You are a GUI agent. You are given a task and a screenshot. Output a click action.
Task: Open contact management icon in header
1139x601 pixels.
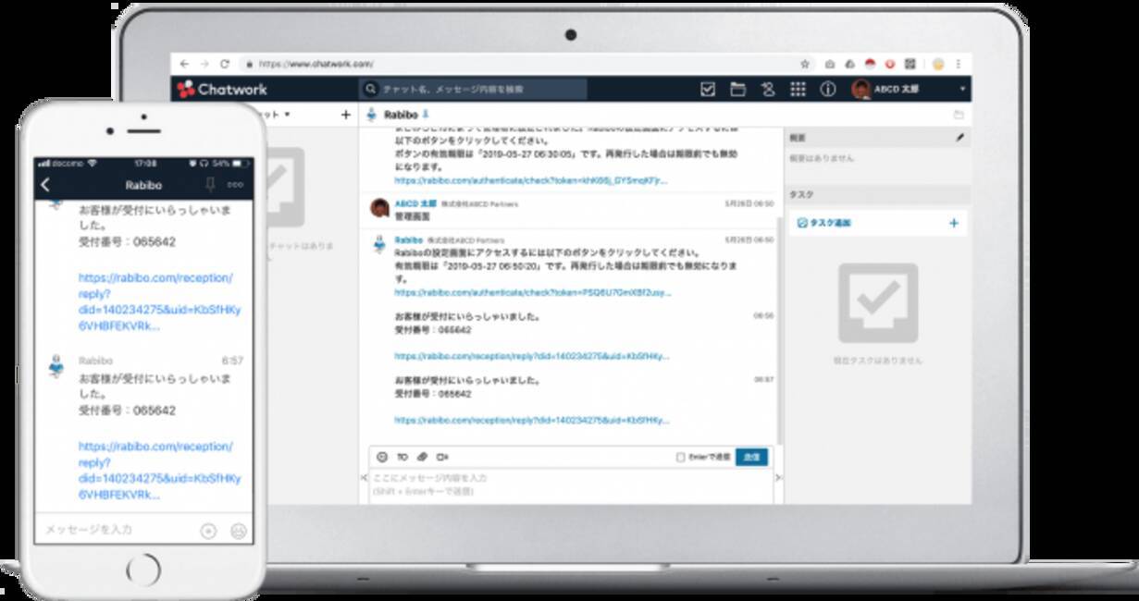point(767,90)
